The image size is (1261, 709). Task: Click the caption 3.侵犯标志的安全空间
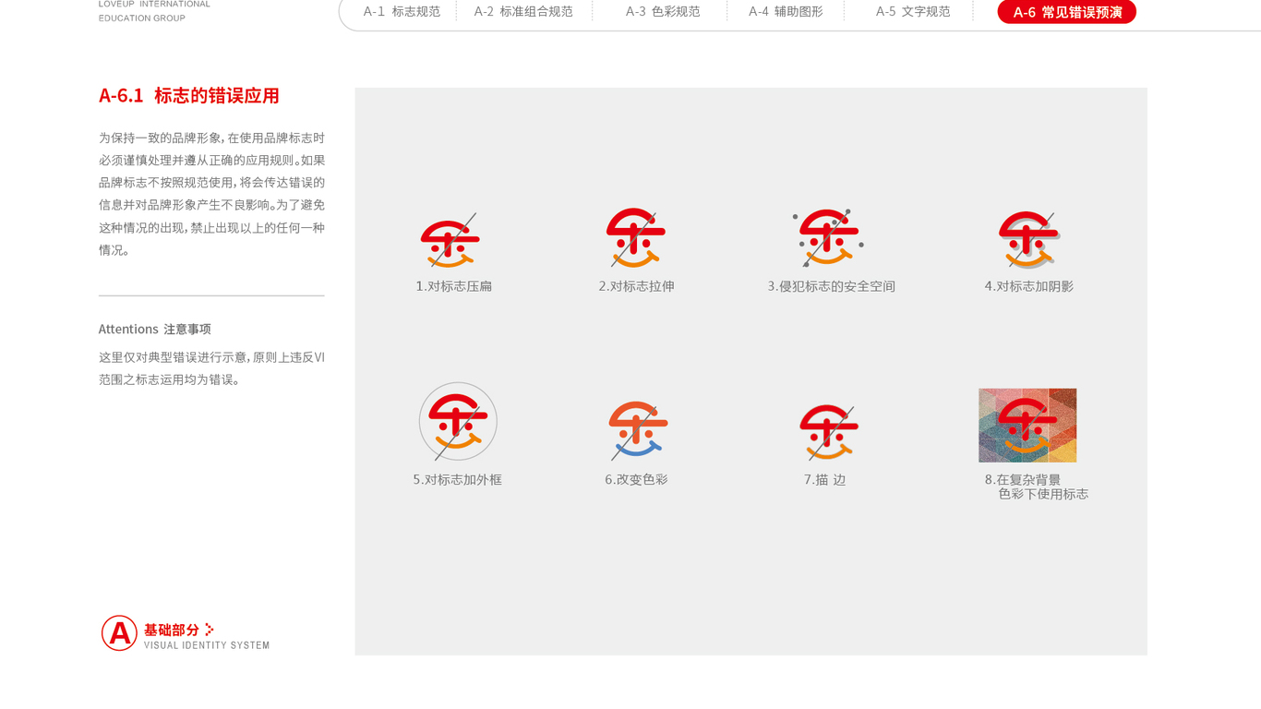[831, 286]
